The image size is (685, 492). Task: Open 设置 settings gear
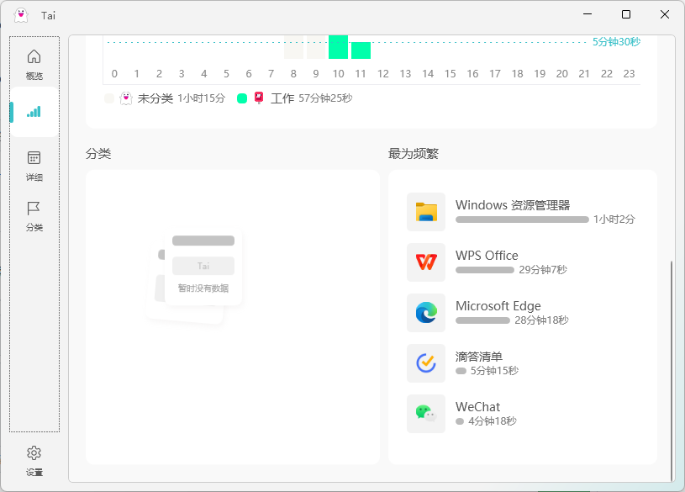(34, 461)
